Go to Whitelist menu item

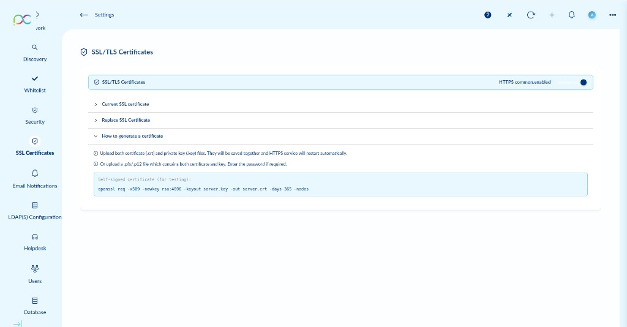tap(35, 91)
